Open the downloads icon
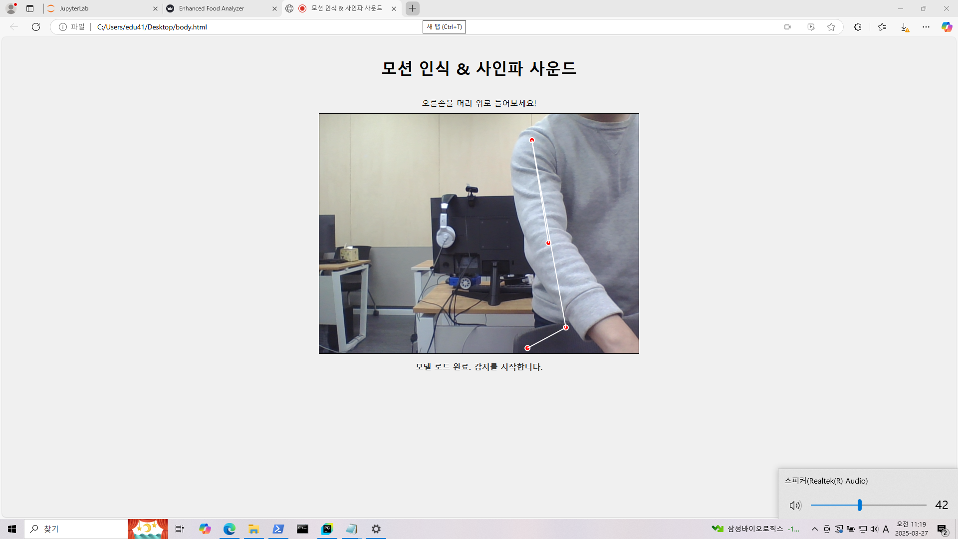Image resolution: width=958 pixels, height=539 pixels. 904,27
